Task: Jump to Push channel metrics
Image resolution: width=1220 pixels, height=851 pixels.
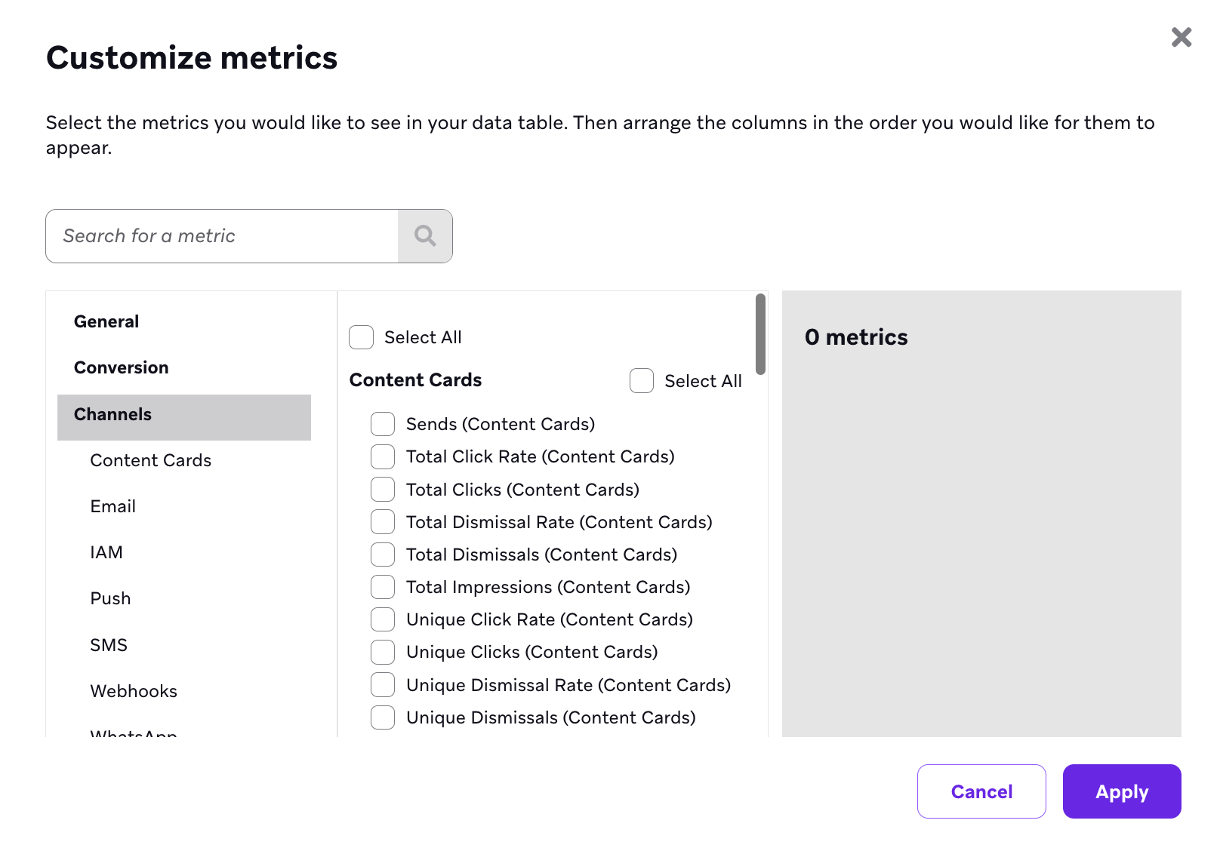Action: (110, 598)
